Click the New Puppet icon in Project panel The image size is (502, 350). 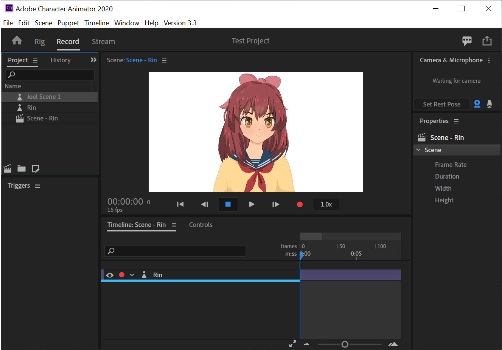click(x=35, y=168)
